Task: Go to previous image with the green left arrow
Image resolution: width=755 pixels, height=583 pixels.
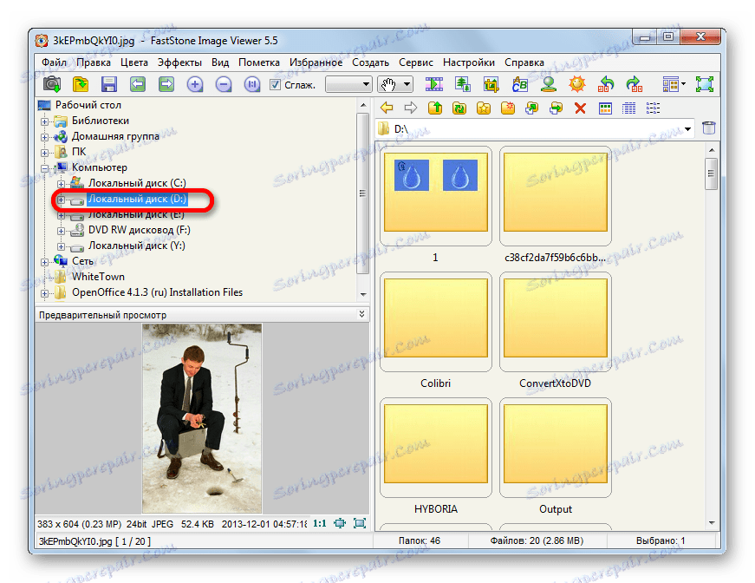Action: tap(138, 84)
